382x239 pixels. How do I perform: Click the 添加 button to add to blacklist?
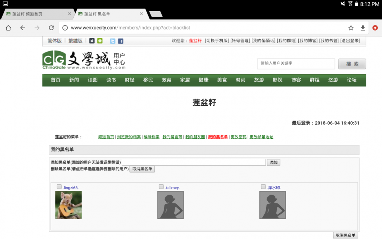click(x=274, y=163)
